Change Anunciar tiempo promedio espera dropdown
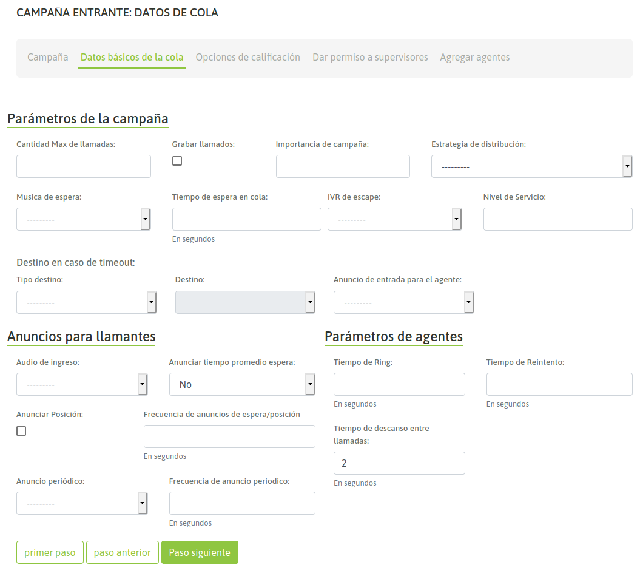 tap(241, 384)
